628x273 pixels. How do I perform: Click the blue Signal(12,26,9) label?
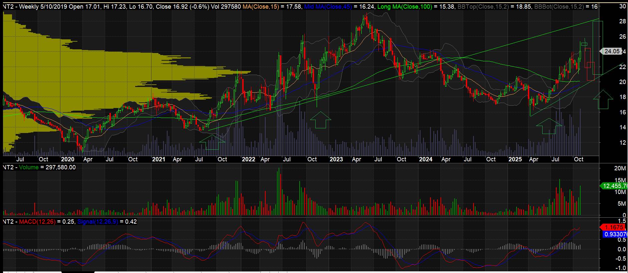97,222
